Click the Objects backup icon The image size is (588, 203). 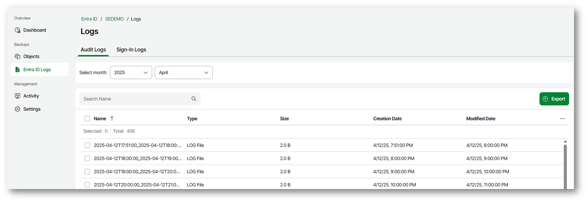point(18,57)
